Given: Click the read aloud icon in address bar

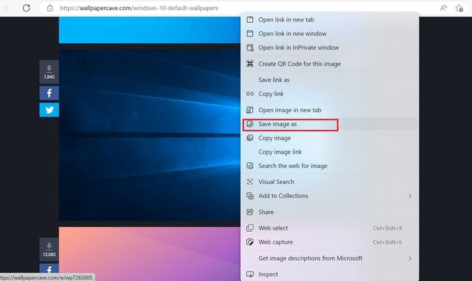Looking at the screenshot, I should pos(443,8).
